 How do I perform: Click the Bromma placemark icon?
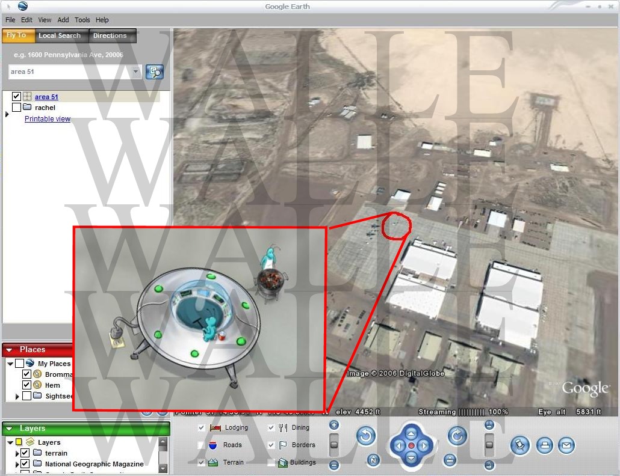(37, 374)
